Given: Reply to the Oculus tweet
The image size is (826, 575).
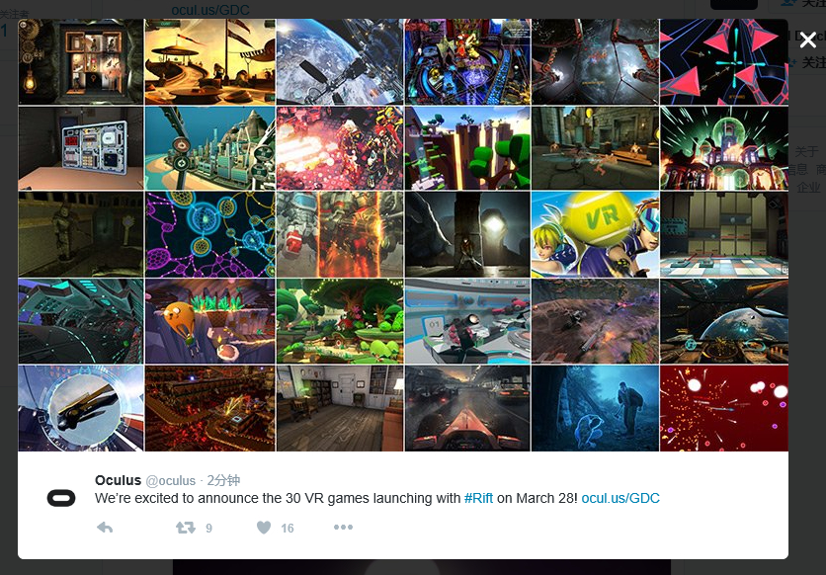Looking at the screenshot, I should 105,528.
